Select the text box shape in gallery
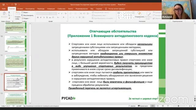The width and height of the screenshot is (196, 110). point(119,13)
